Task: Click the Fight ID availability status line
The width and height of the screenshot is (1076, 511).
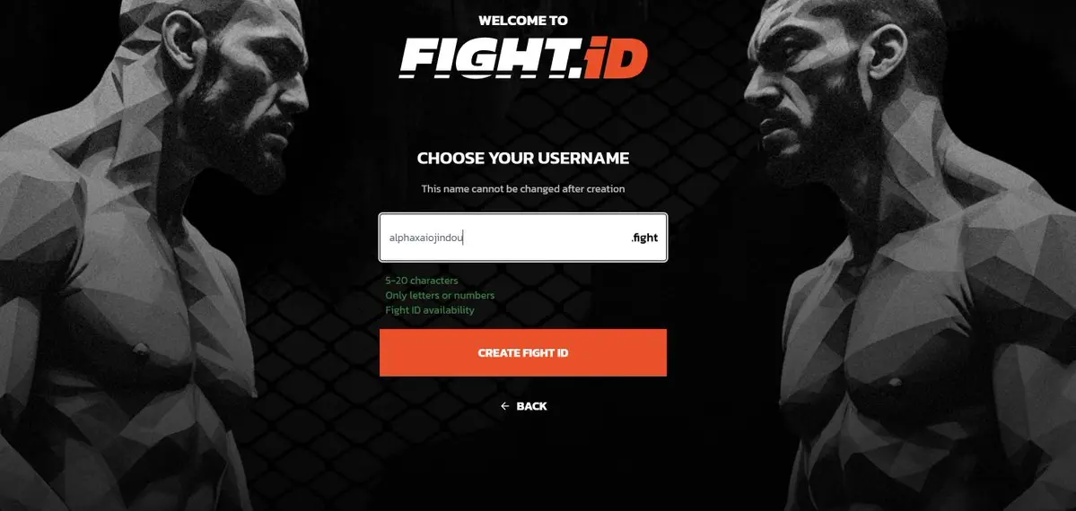Action: [430, 310]
